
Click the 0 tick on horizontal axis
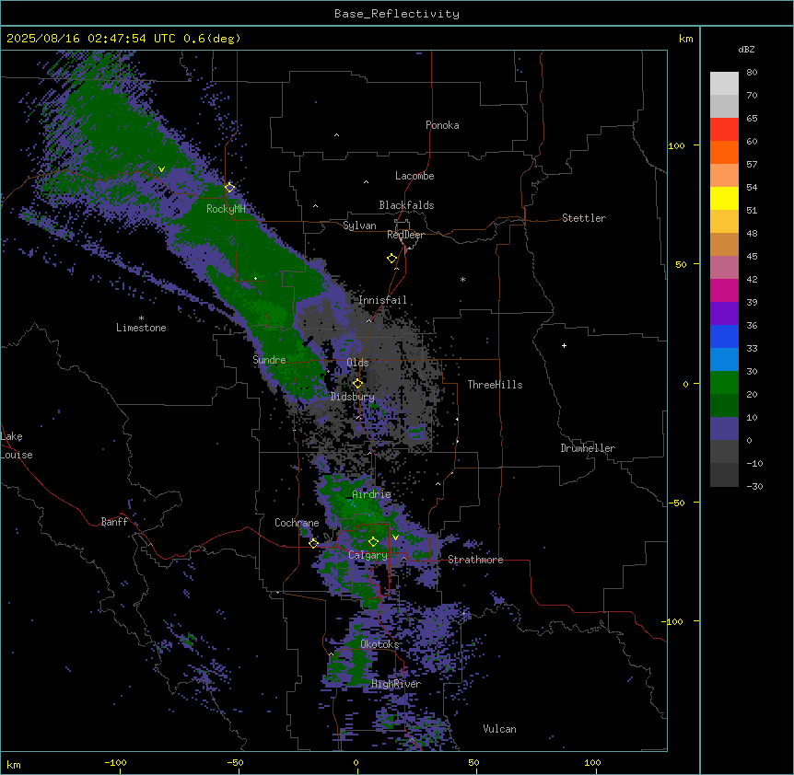[356, 762]
